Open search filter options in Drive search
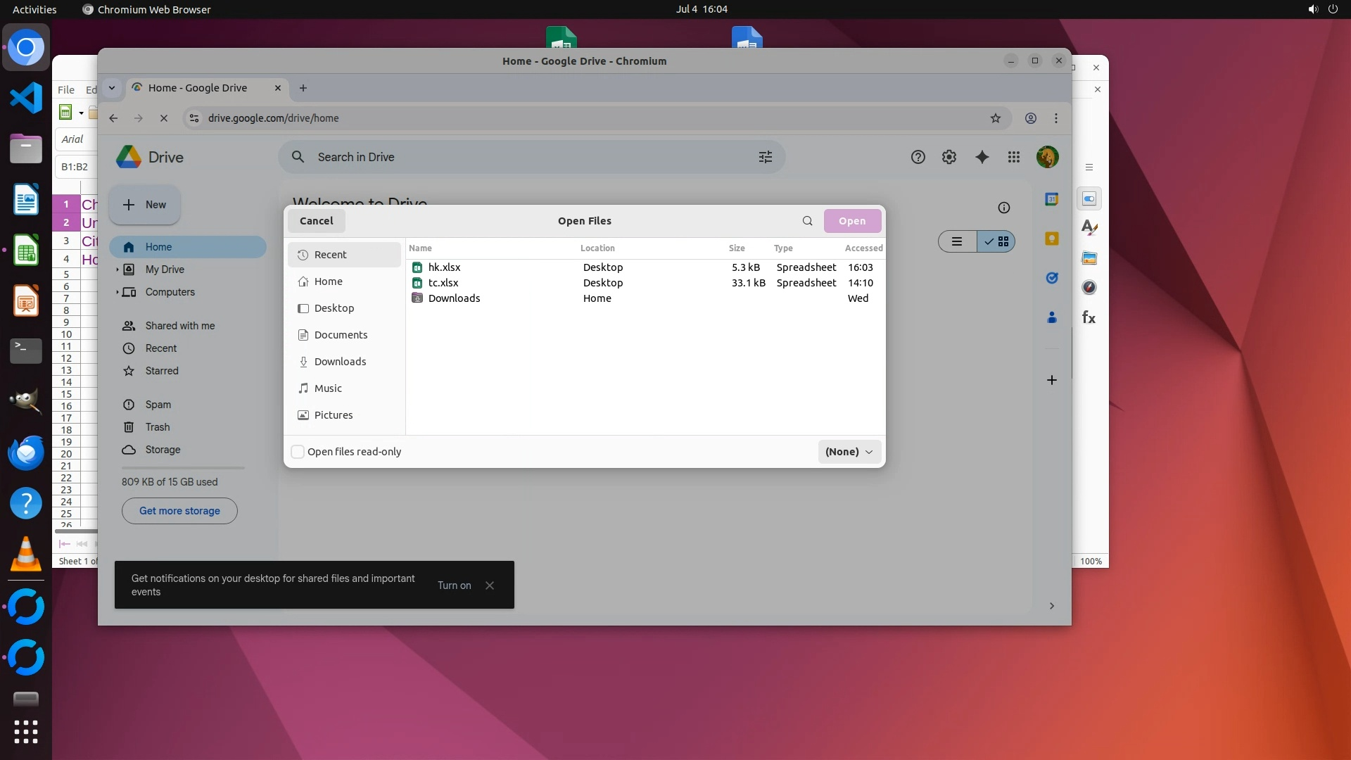1351x760 pixels. click(x=766, y=157)
